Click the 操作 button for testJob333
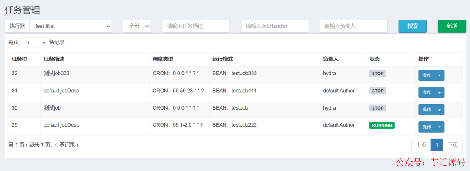Image resolution: width=470 pixels, height=171 pixels. click(426, 75)
